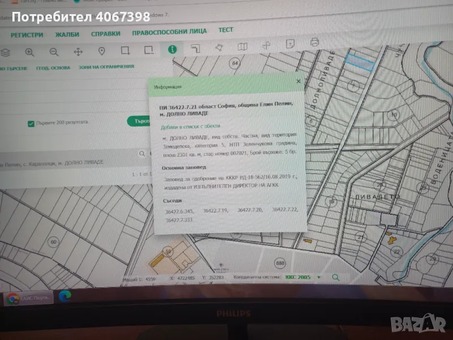Screen dimensions: 453x340
Task: Switch to ЗОНИ НА ОГРАНИЧЕНИЯ tab
Action: (x=107, y=67)
